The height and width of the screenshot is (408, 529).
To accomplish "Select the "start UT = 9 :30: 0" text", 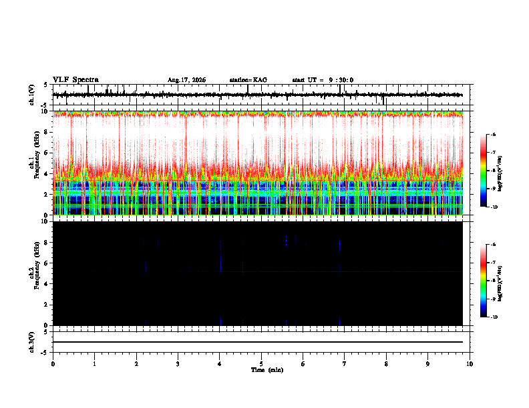I will point(323,80).
